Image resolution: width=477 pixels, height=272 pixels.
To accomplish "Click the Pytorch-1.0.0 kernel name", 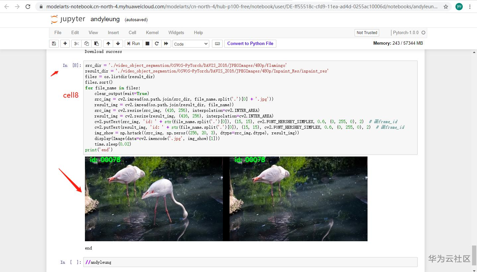I will 406,33.
